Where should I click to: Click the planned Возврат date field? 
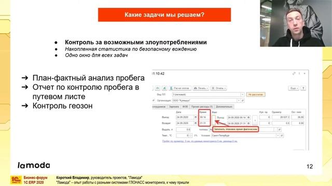[185, 123]
